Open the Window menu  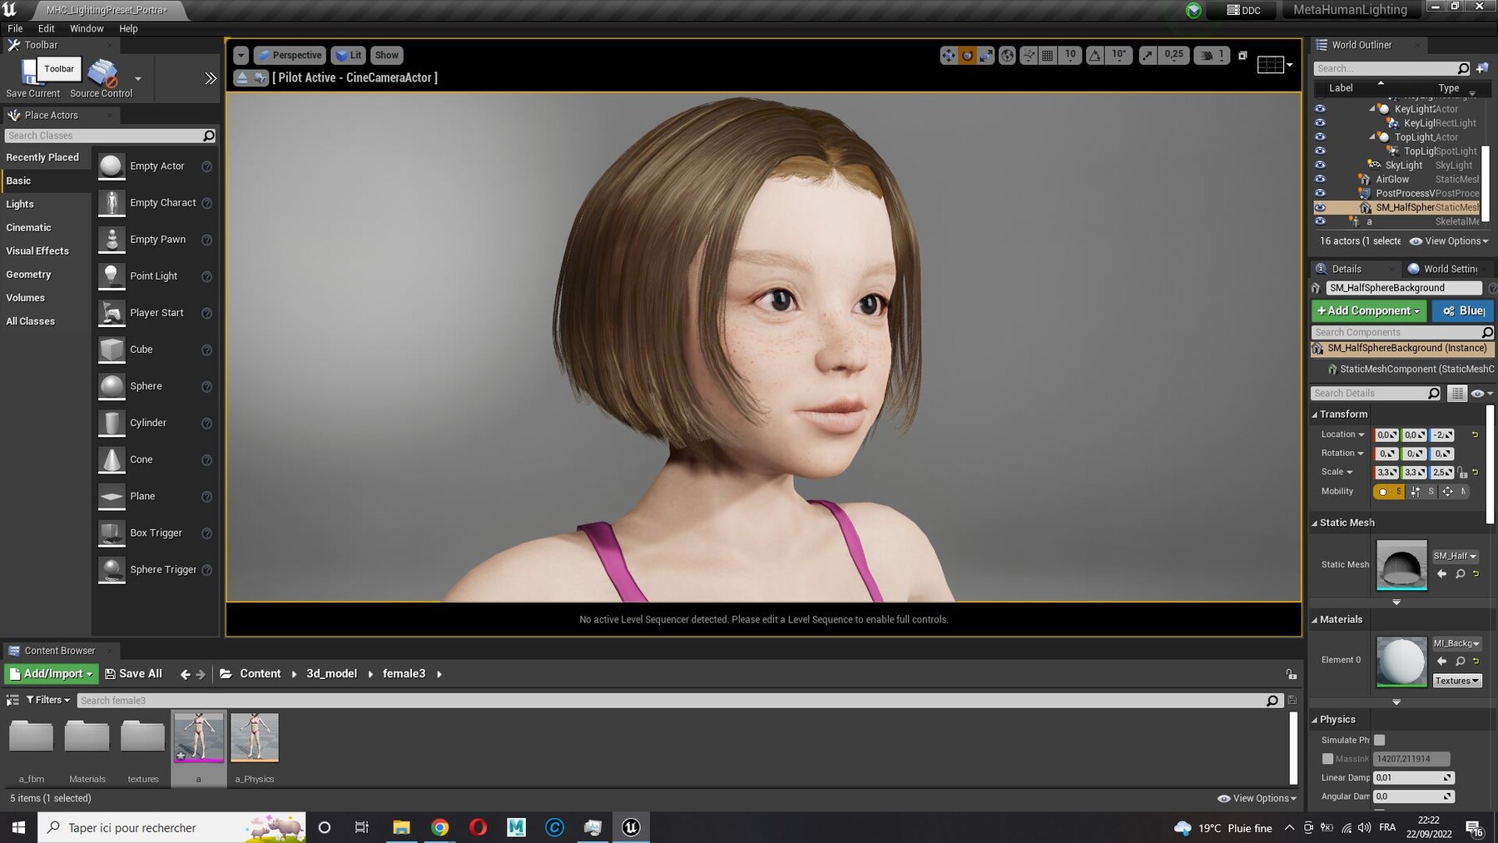pyautogui.click(x=86, y=27)
